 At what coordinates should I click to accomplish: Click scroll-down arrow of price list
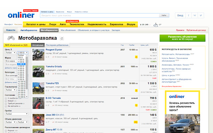click(27, 97)
